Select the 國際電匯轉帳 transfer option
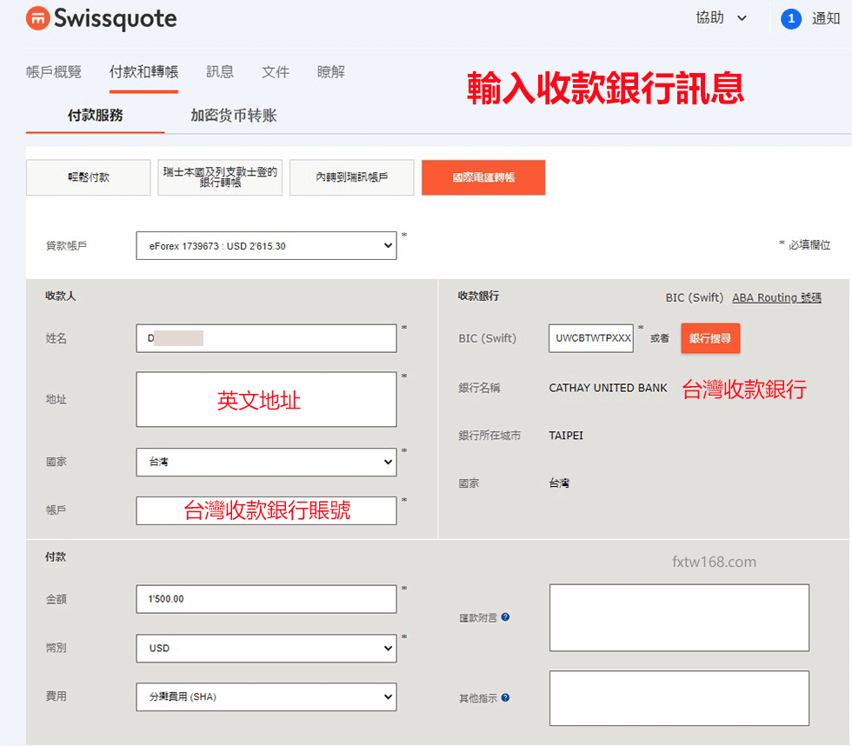This screenshot has height=746, width=852. 483,177
